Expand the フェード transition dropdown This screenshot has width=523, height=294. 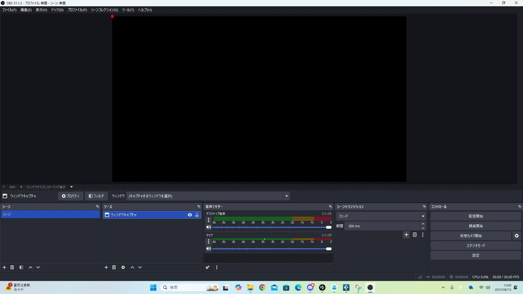coord(423,216)
